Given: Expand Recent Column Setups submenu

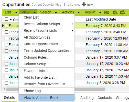Looking at the screenshot, I should point(47,24).
